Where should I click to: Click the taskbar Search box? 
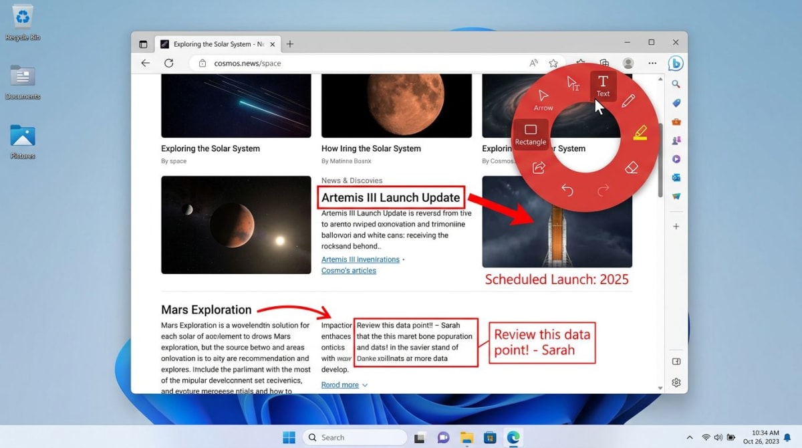pyautogui.click(x=355, y=437)
